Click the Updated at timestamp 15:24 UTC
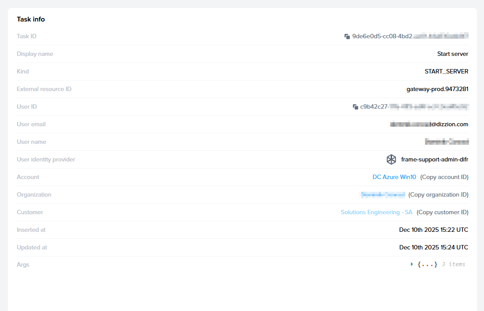The height and width of the screenshot is (311, 484). pos(433,247)
